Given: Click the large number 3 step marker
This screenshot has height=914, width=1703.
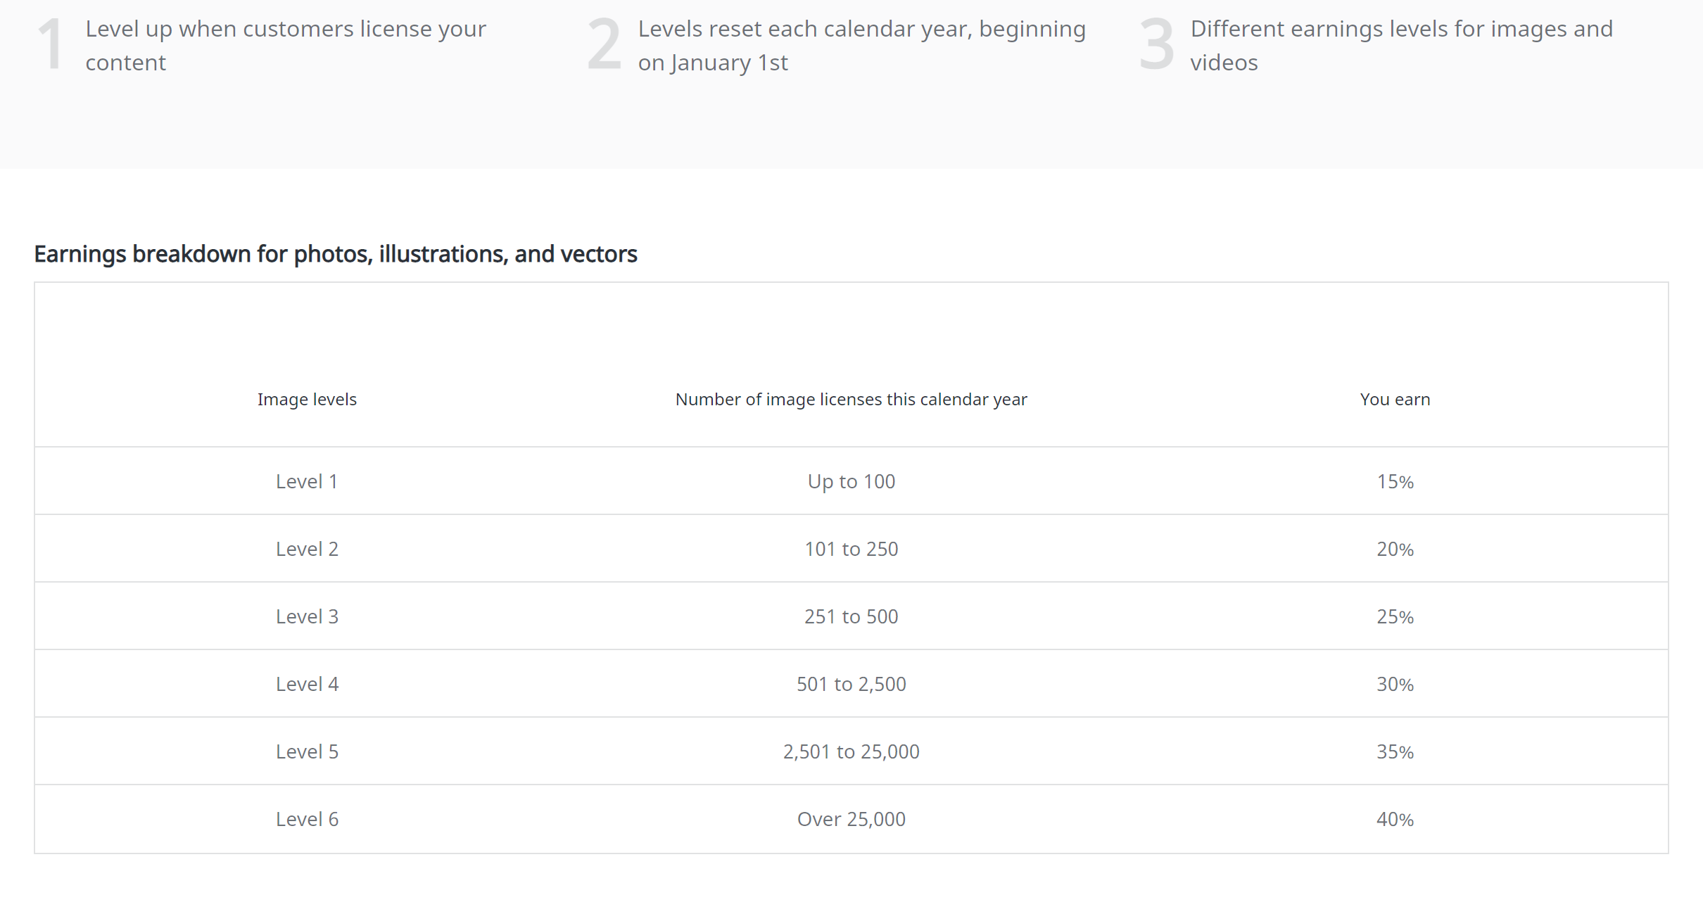Looking at the screenshot, I should click(x=1156, y=45).
